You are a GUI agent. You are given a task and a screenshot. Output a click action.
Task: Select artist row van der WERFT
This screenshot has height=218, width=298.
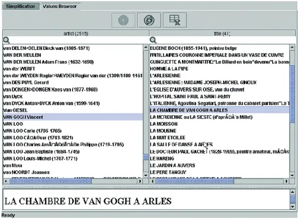click(73, 69)
